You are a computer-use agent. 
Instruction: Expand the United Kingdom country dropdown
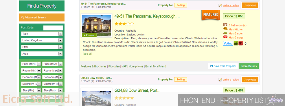(x=42, y=41)
